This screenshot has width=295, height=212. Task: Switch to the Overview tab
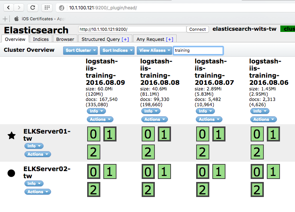[15, 39]
